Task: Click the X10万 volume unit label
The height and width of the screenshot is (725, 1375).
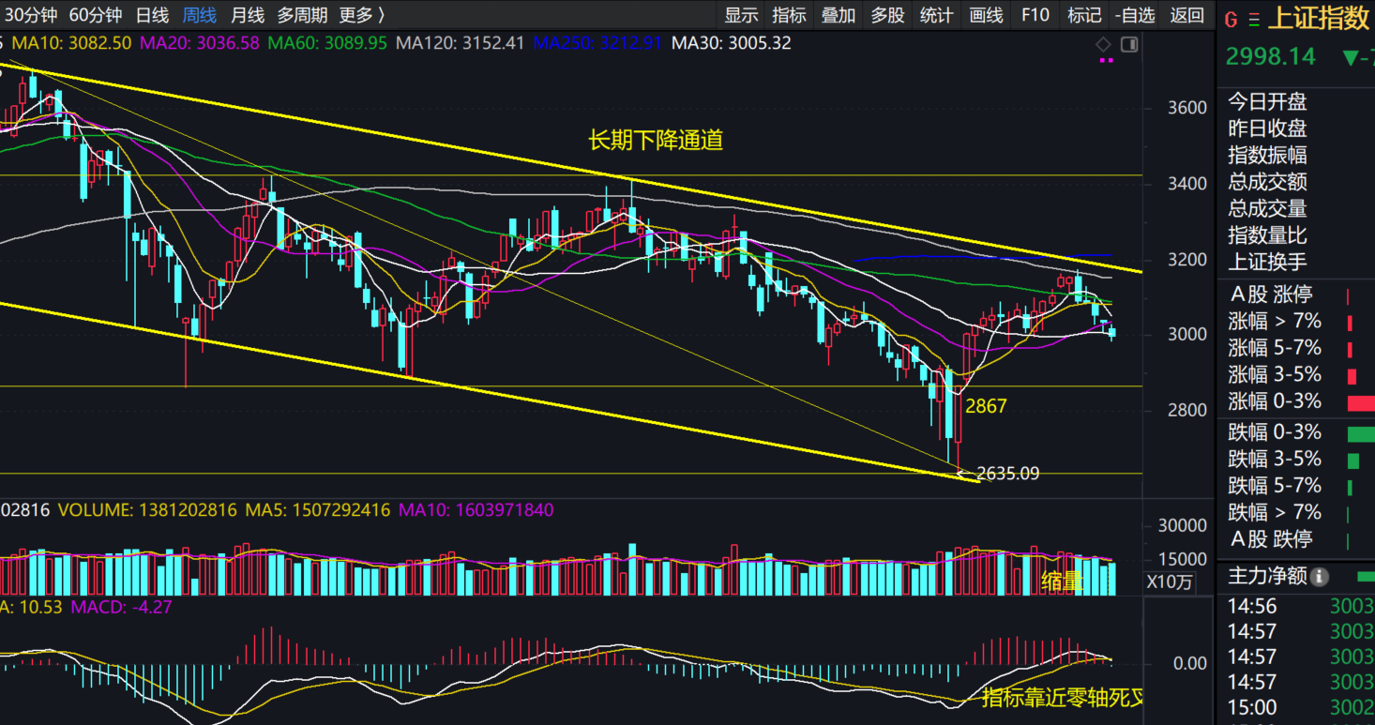Action: coord(1170,582)
